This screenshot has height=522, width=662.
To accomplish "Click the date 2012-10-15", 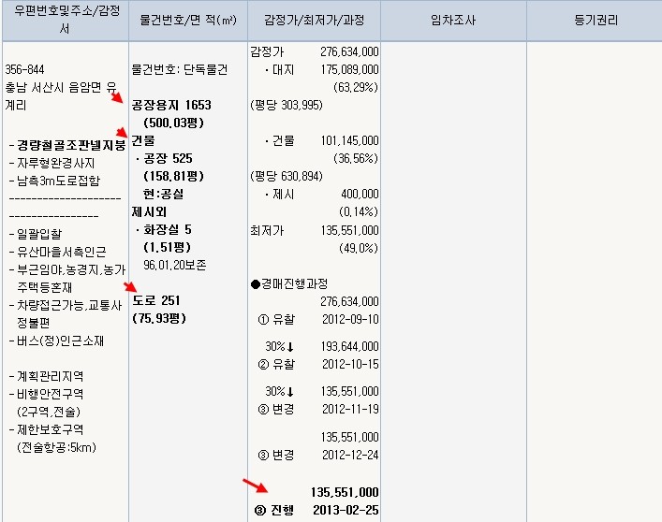I will [x=350, y=364].
